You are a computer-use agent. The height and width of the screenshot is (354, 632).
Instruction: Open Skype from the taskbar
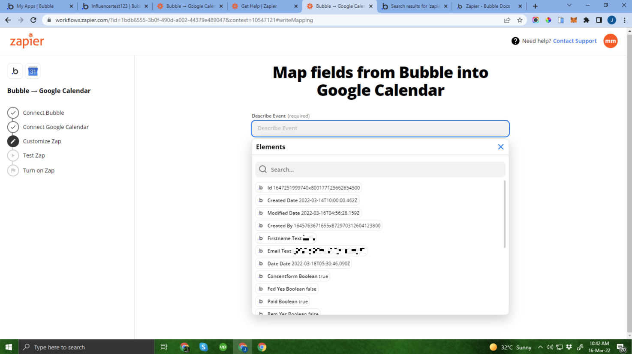(204, 347)
